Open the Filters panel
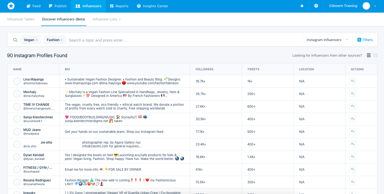Viewport: 384px width, 194px height. coord(365,40)
